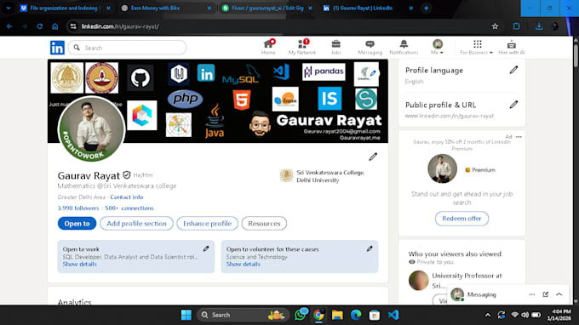Edit Open to work card pencil
Image resolution: width=579 pixels, height=325 pixels.
click(206, 248)
